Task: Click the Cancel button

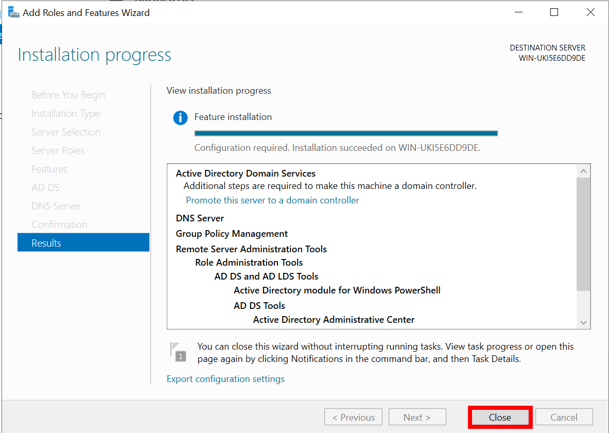Action: (564, 418)
